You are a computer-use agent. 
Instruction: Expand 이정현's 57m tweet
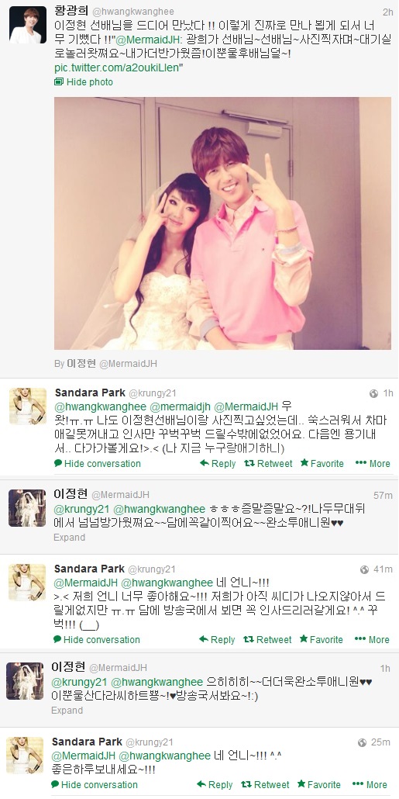(69, 537)
